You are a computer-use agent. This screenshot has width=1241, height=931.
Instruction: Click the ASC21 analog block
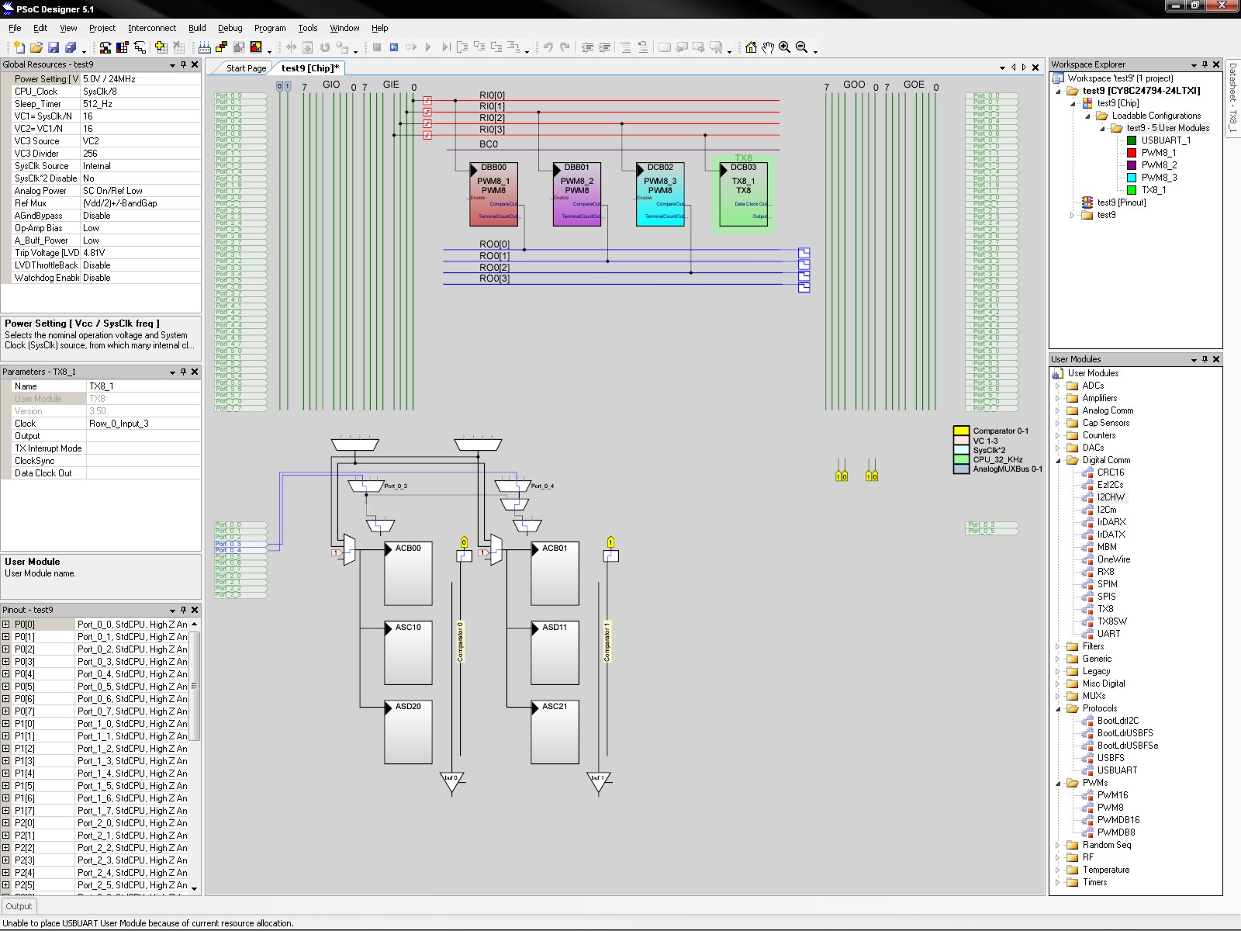pyautogui.click(x=555, y=732)
